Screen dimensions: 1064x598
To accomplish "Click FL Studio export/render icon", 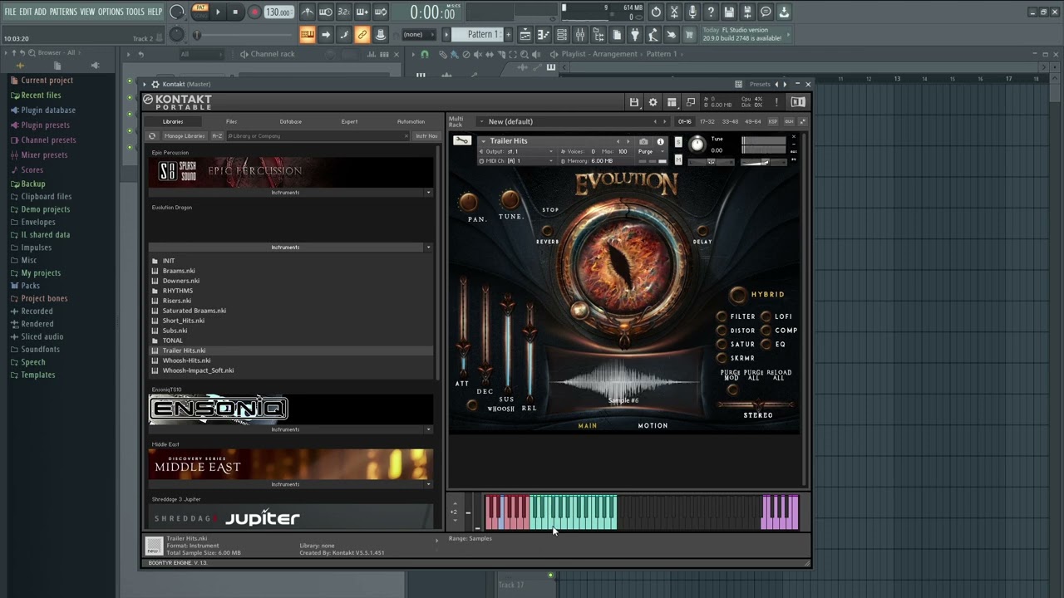I will [747, 12].
